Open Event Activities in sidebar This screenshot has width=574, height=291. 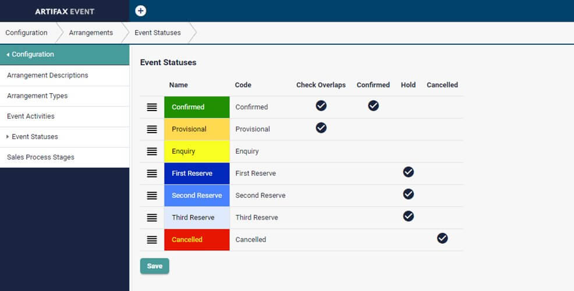coord(65,116)
